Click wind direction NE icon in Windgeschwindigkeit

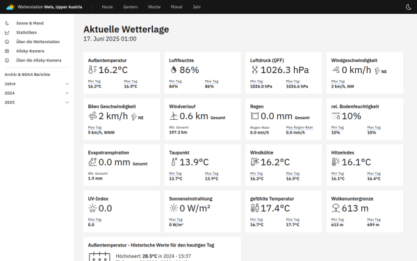coord(377,70)
